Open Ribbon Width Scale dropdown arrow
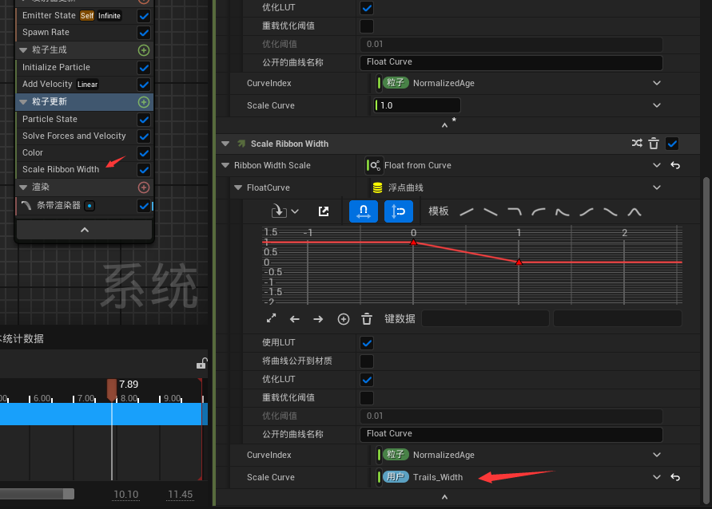This screenshot has height=509, width=712. coord(657,165)
